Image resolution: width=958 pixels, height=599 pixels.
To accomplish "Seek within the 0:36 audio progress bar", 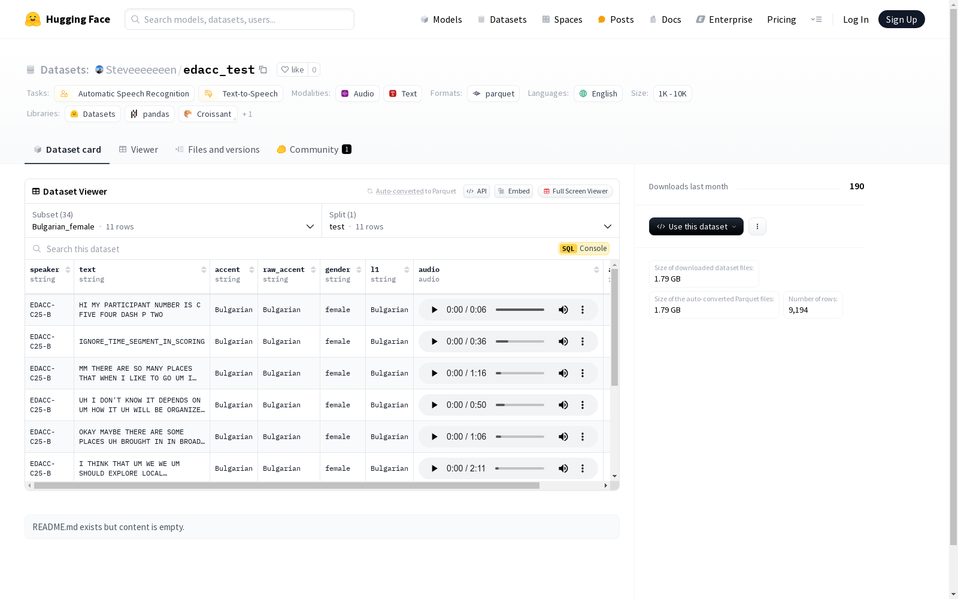I will (x=520, y=341).
